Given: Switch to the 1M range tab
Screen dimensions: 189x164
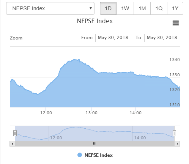Looking at the screenshot, I should (142, 8).
